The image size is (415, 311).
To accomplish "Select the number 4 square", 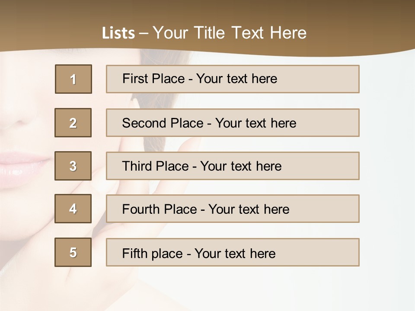I will 73,209.
